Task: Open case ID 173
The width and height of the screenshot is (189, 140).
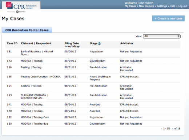Action: [9, 61]
